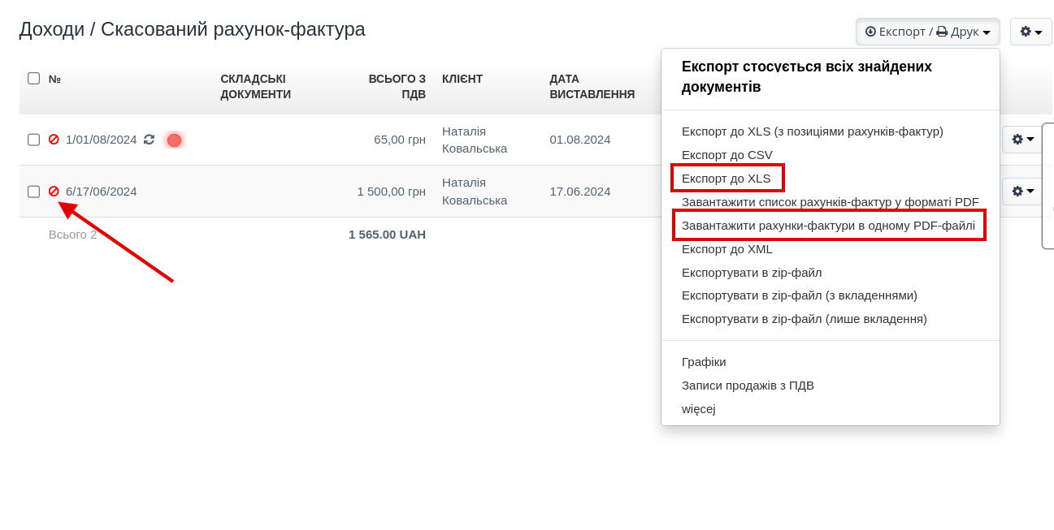Click the cancelled icon beside invoice 1/01/08/2024
The height and width of the screenshot is (530, 1054).
(54, 140)
